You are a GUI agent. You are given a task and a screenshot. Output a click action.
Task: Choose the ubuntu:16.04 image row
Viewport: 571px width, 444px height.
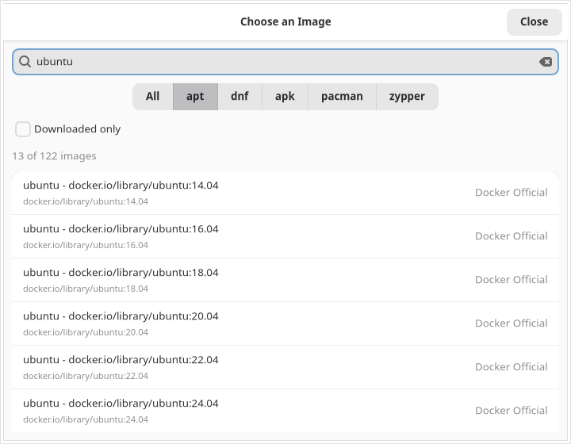tap(285, 236)
